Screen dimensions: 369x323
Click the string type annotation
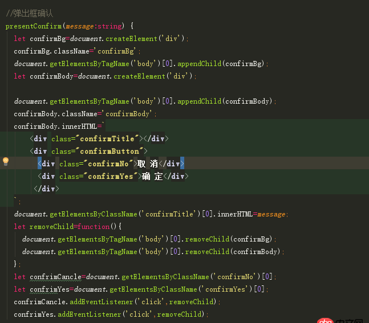pos(110,26)
